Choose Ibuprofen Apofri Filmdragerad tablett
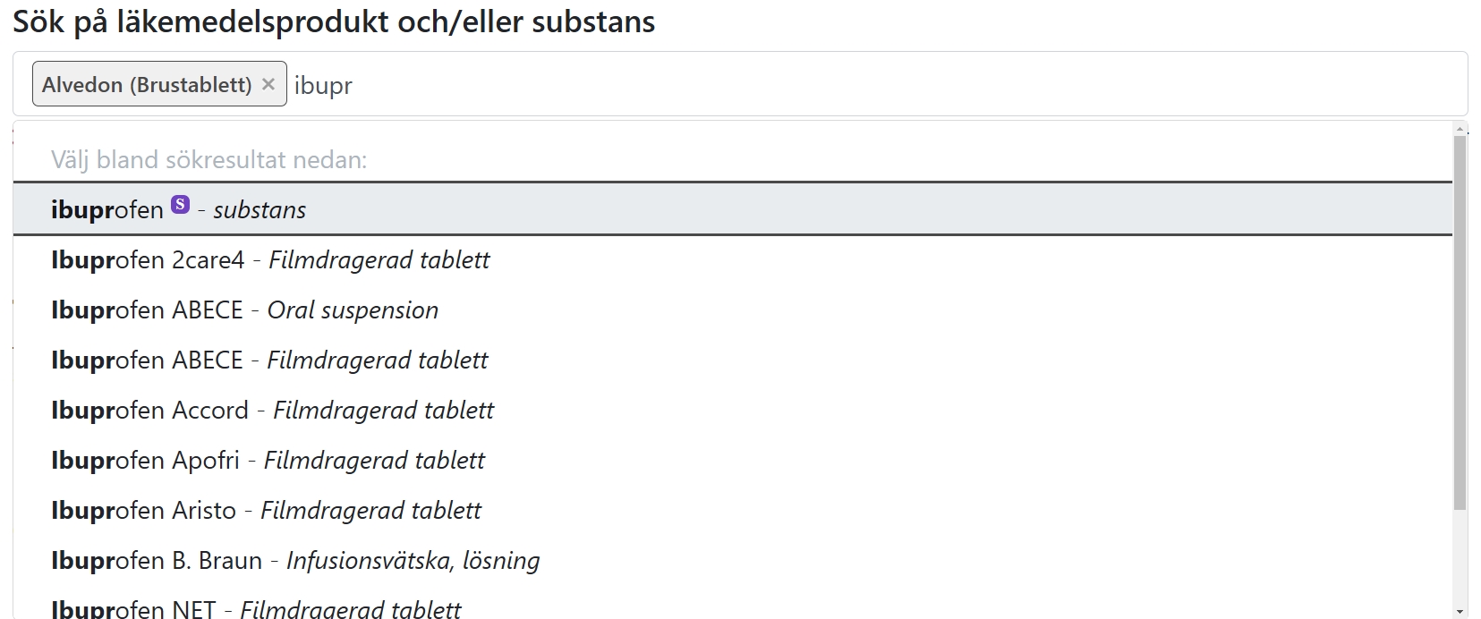1481x619 pixels. click(x=267, y=460)
